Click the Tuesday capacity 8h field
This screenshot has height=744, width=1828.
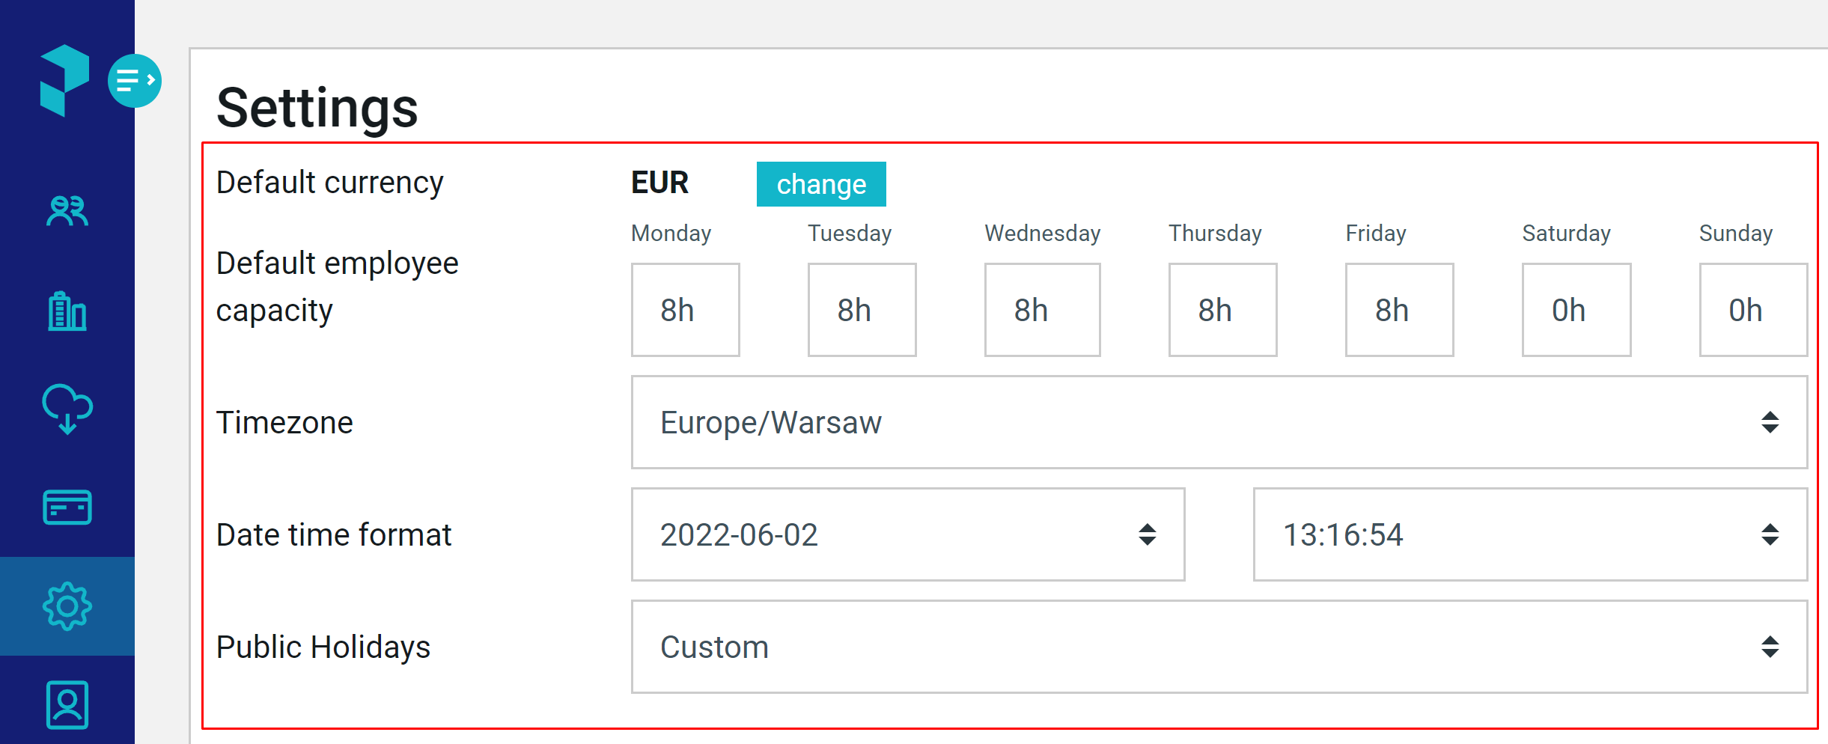[862, 310]
